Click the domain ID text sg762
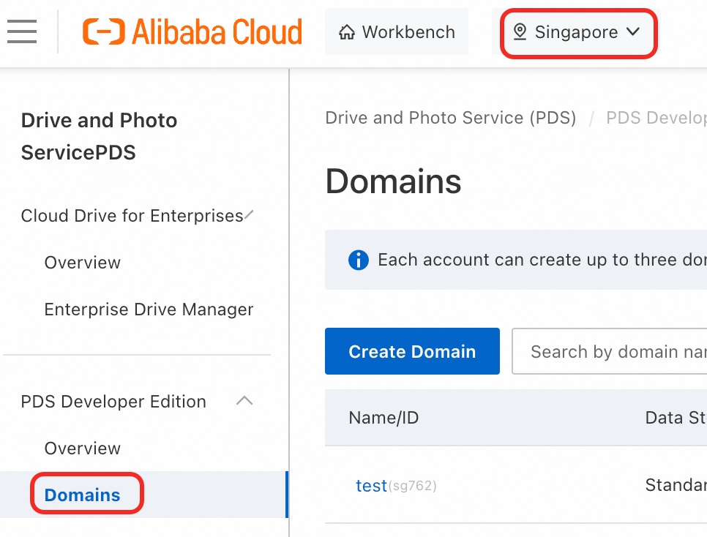 tap(412, 486)
